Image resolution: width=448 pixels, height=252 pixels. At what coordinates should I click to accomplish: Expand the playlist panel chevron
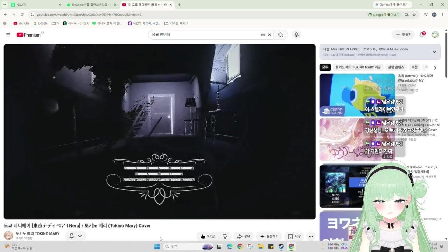434,52
